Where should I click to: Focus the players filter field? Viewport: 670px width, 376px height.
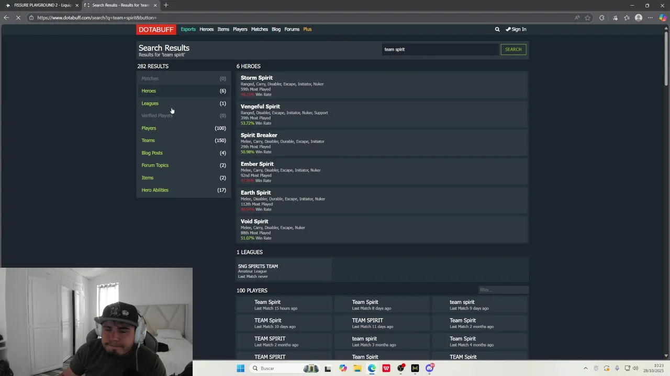pos(503,290)
